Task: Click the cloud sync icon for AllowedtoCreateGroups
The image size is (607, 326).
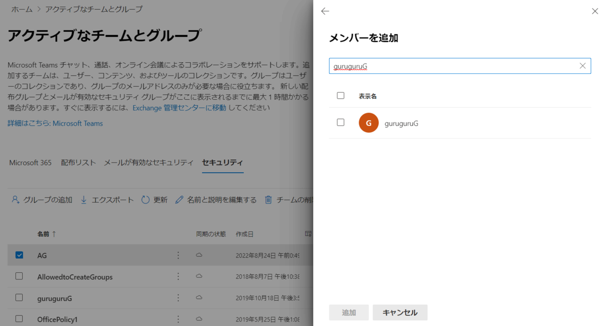Action: (x=199, y=276)
